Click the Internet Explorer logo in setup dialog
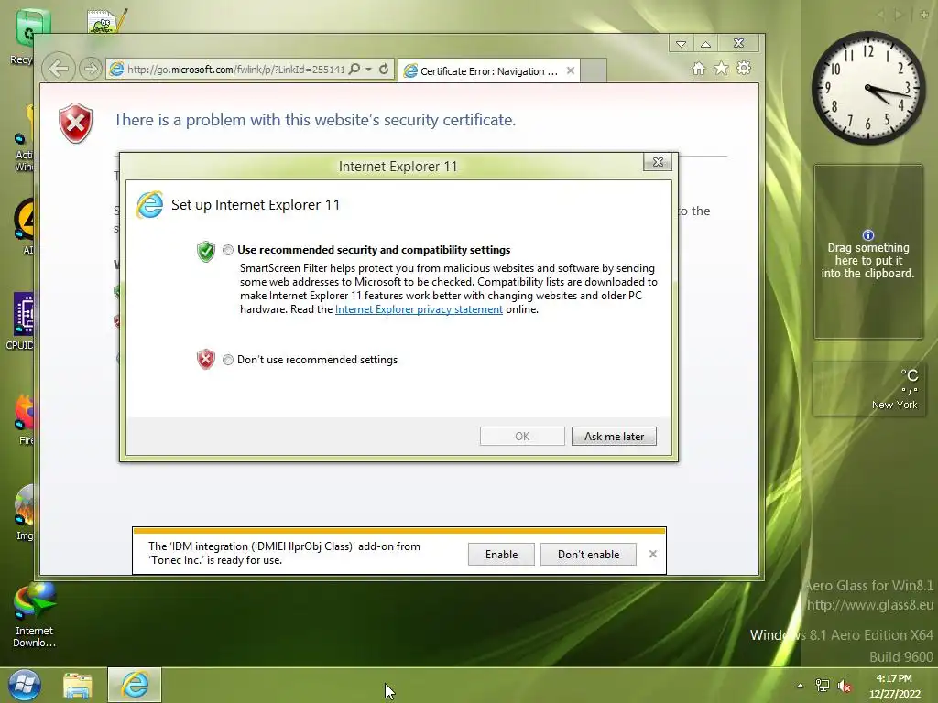The image size is (938, 703). pos(149,205)
